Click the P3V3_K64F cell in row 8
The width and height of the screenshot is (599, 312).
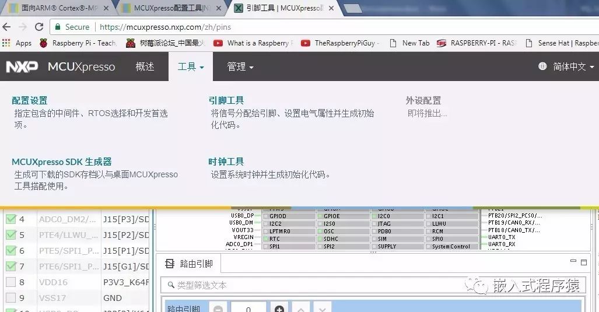[126, 282]
